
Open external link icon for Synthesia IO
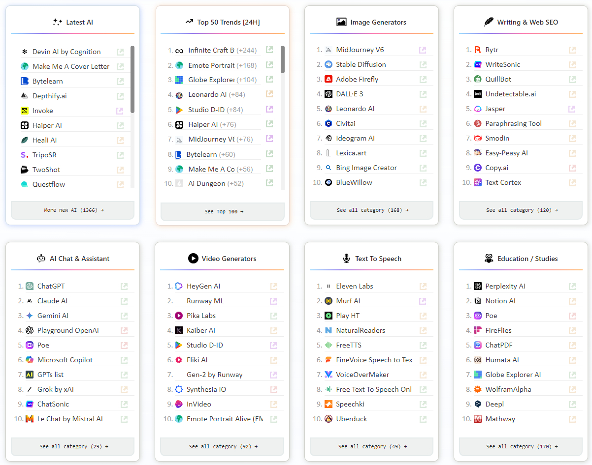[x=273, y=390]
